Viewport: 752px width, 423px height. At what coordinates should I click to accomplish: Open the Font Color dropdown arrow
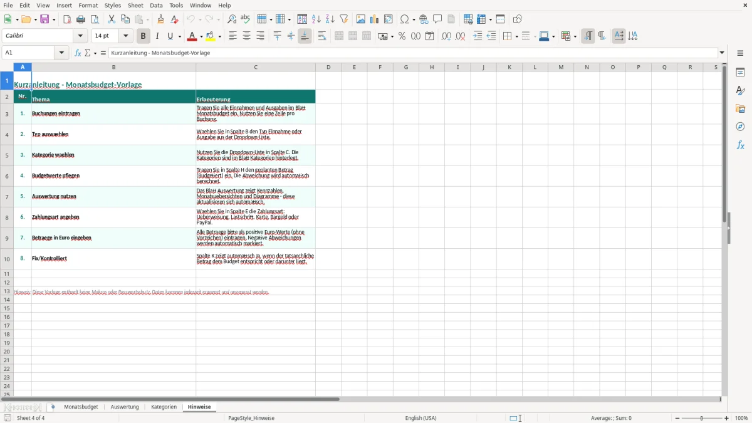tap(201, 36)
